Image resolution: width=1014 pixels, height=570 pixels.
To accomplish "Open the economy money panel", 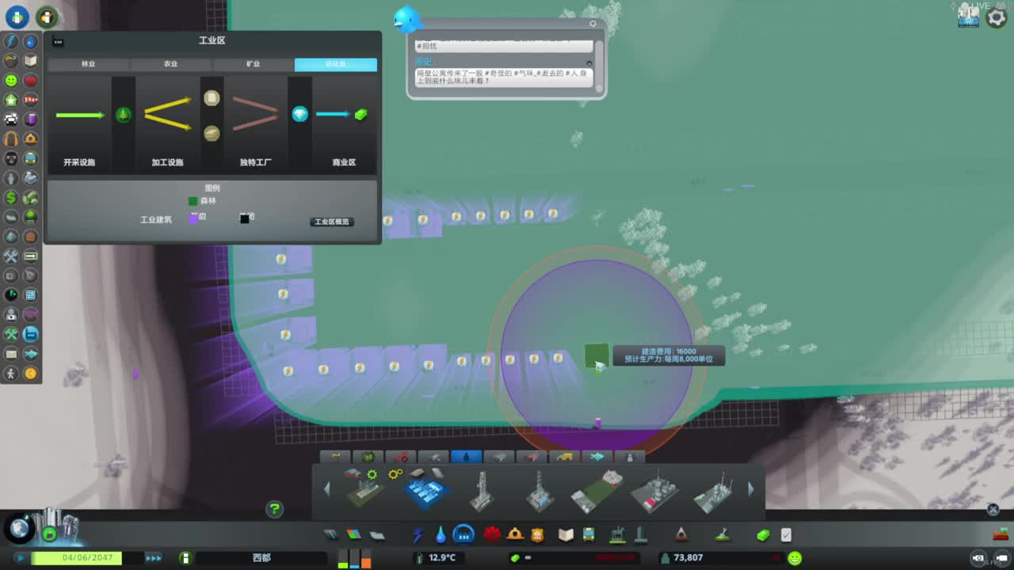I will pos(763,535).
